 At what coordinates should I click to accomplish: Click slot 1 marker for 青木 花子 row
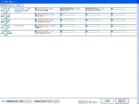(x=36, y=9)
